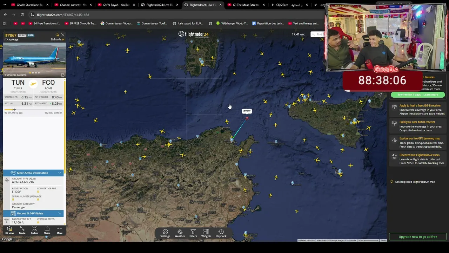This screenshot has width=449, height=253.
Task: Click the Airbus A320-216 aircraft type
Action: pyautogui.click(x=23, y=182)
